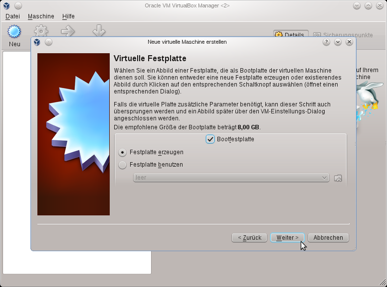Click the right-arrow start toolbar icon
This screenshot has height=287, width=387.
click(68, 31)
